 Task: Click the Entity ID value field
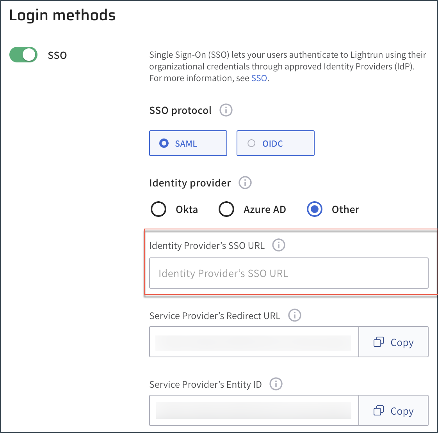253,411
